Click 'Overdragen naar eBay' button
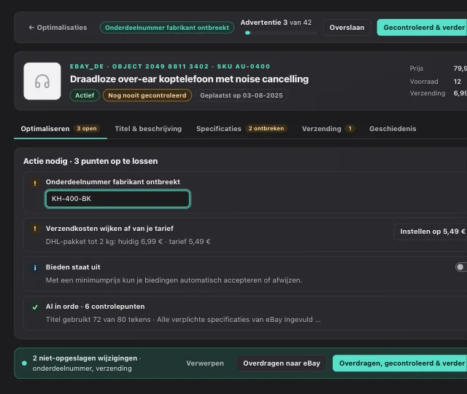467x394 pixels. [282, 363]
